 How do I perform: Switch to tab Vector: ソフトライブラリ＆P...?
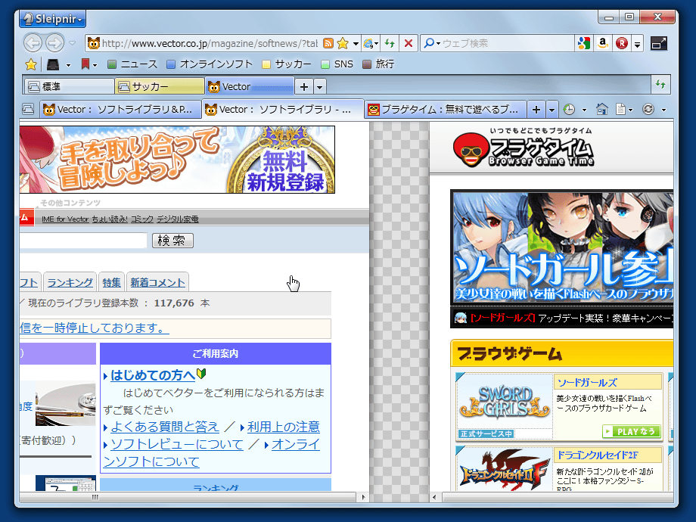[x=120, y=109]
